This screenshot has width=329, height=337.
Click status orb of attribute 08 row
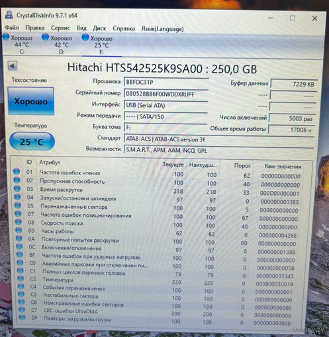pyautogui.click(x=19, y=222)
